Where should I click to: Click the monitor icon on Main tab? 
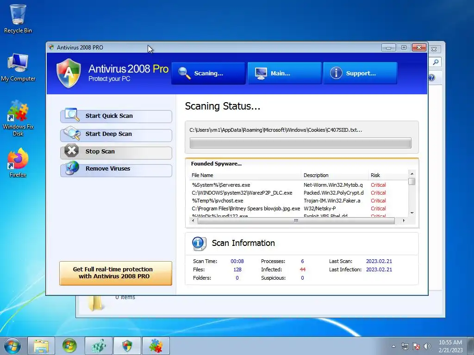click(261, 73)
